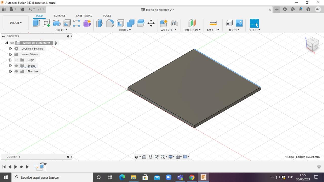This screenshot has height=182, width=324.
Task: Click the Select tool icon
Action: point(254,23)
